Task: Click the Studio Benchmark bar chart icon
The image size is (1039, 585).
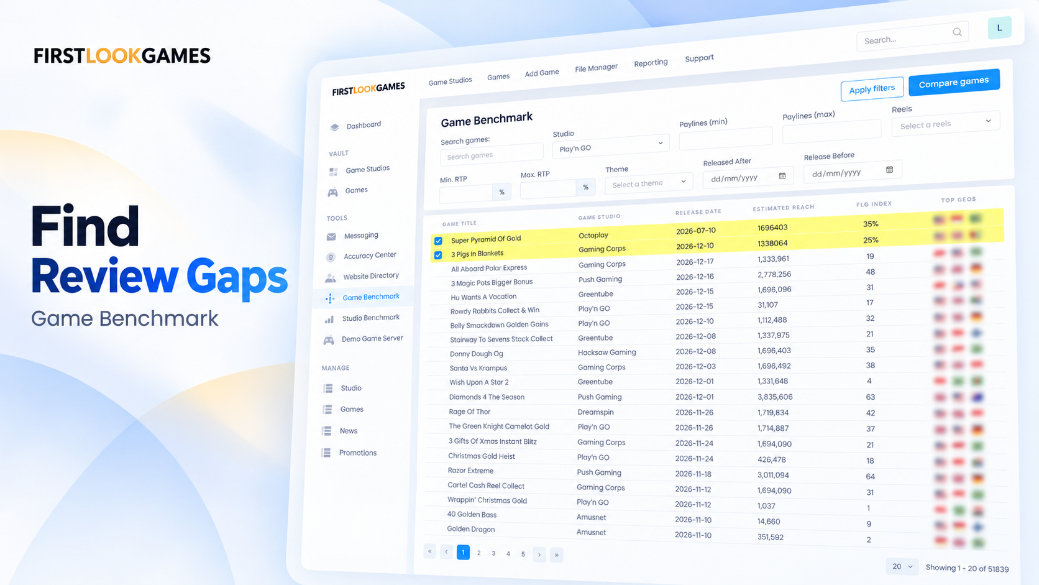Action: (x=329, y=319)
